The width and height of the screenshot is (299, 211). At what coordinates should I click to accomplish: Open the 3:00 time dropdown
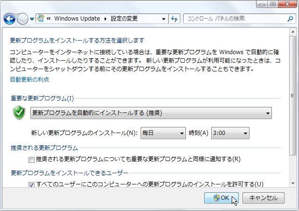(x=230, y=133)
